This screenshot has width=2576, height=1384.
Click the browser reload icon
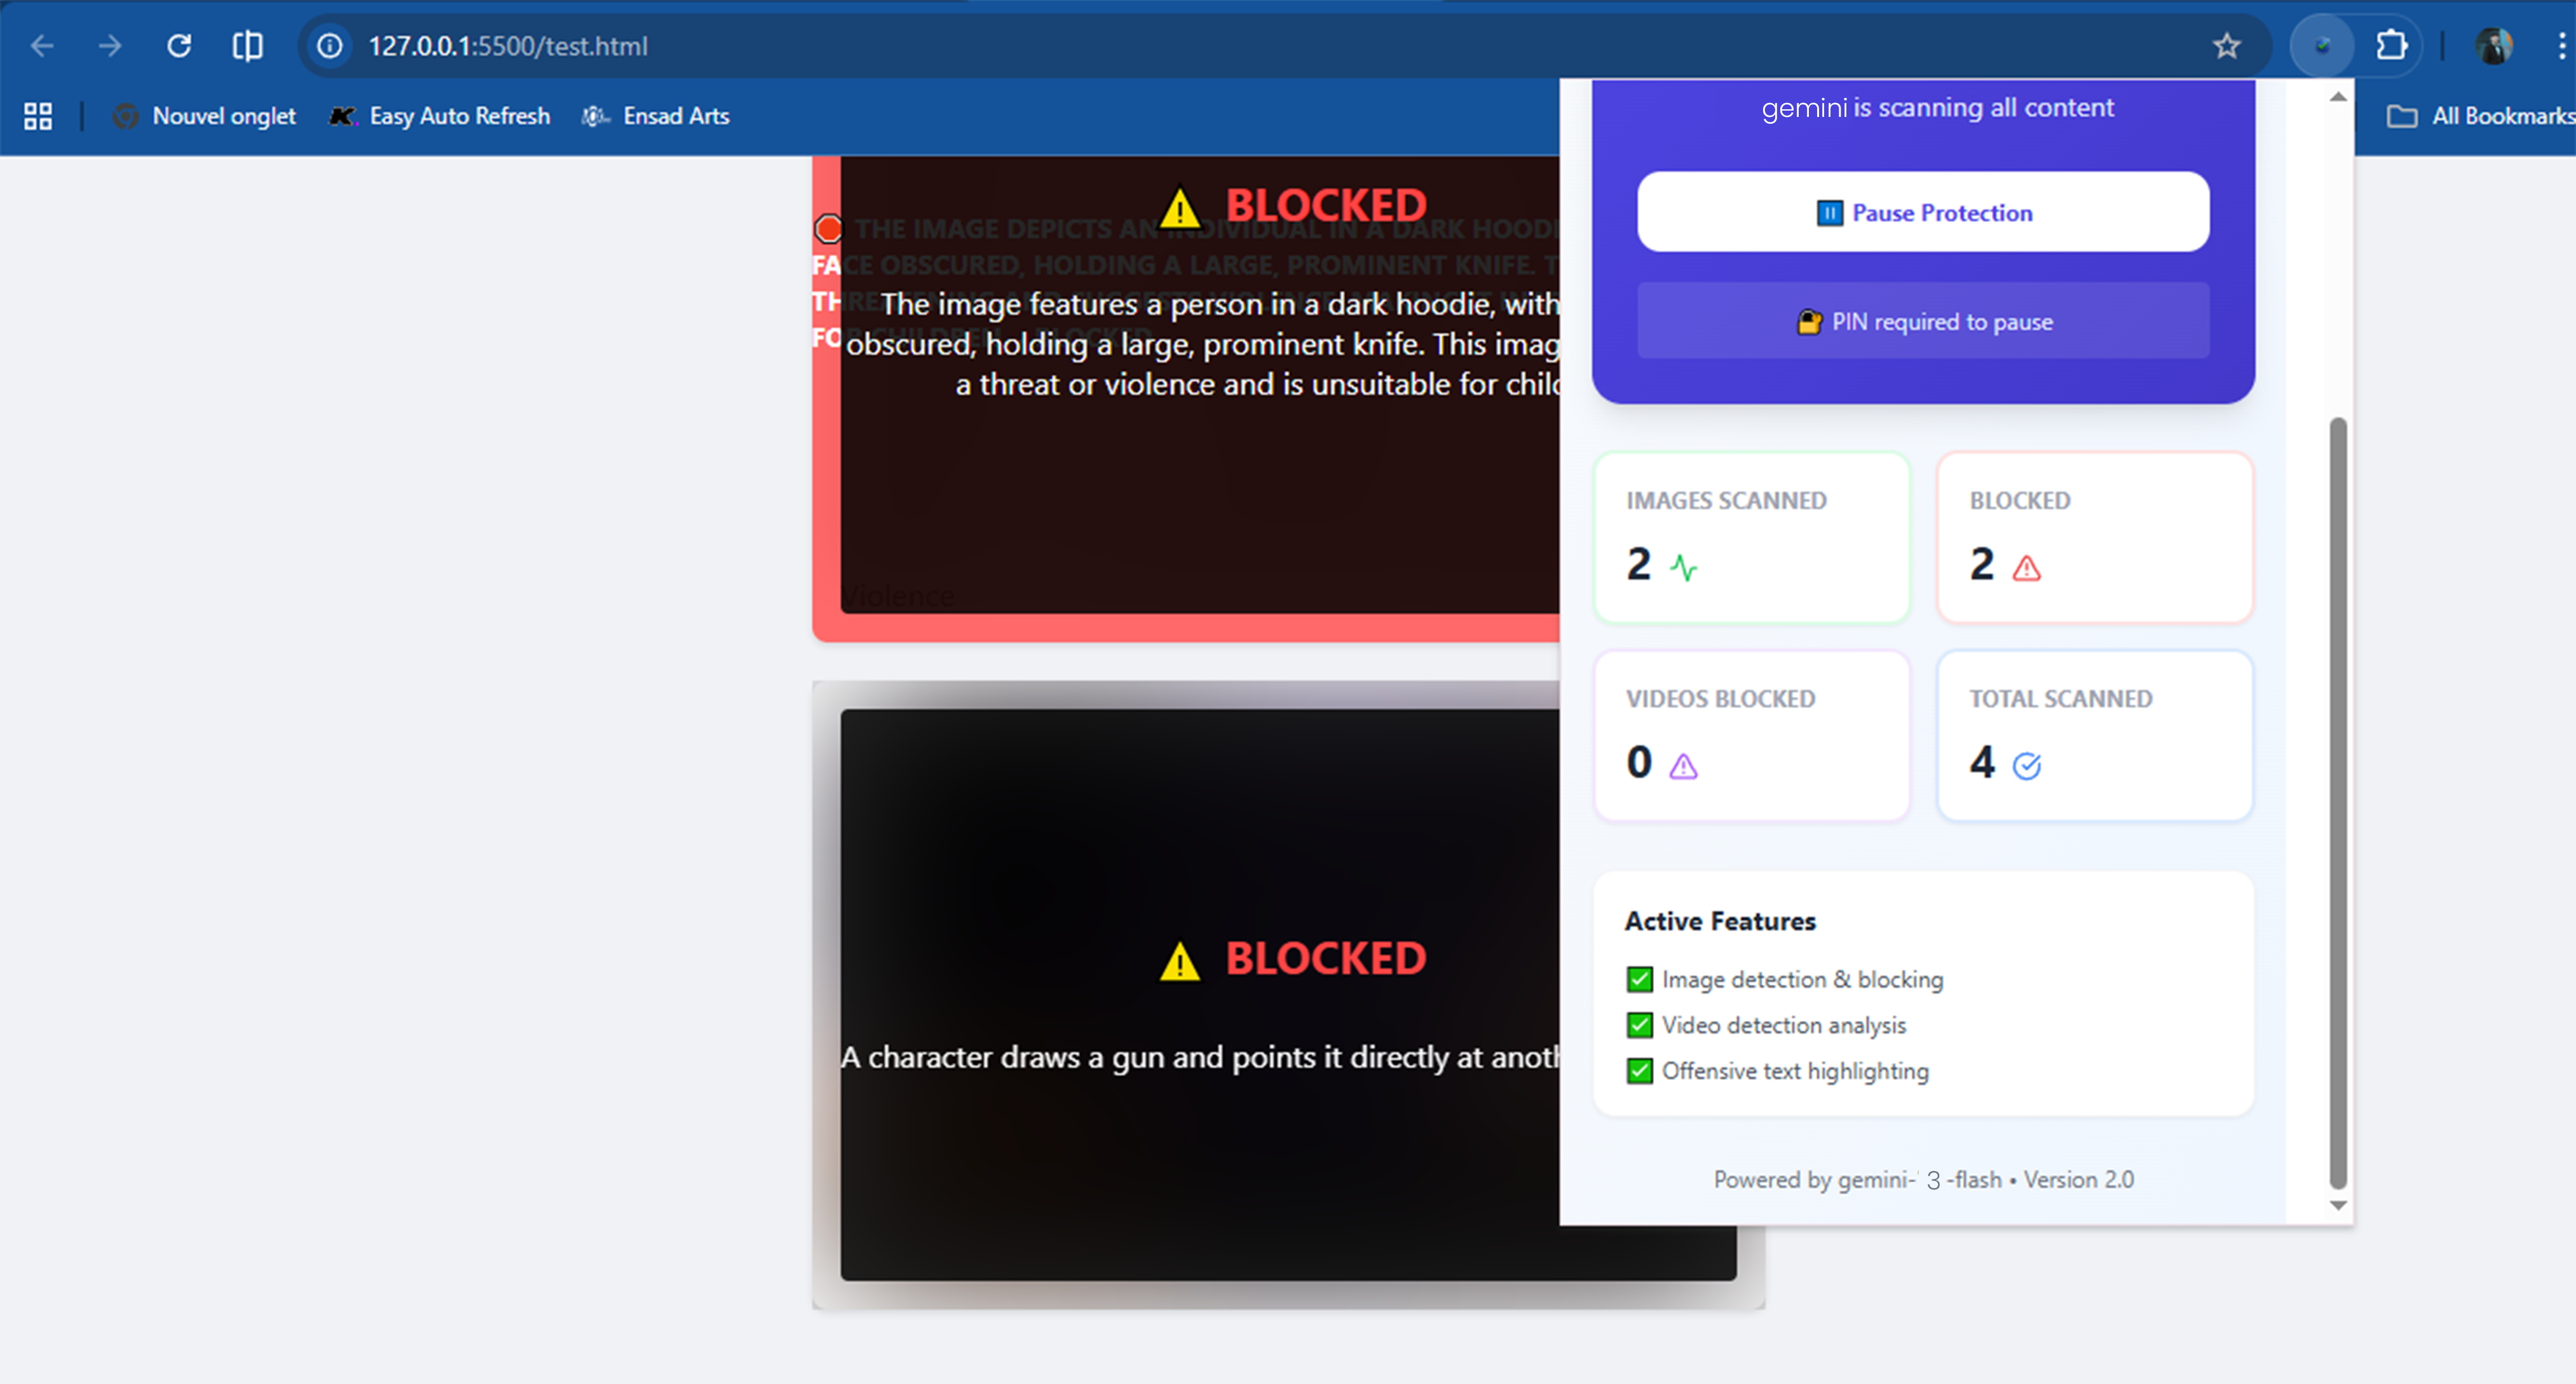click(179, 46)
